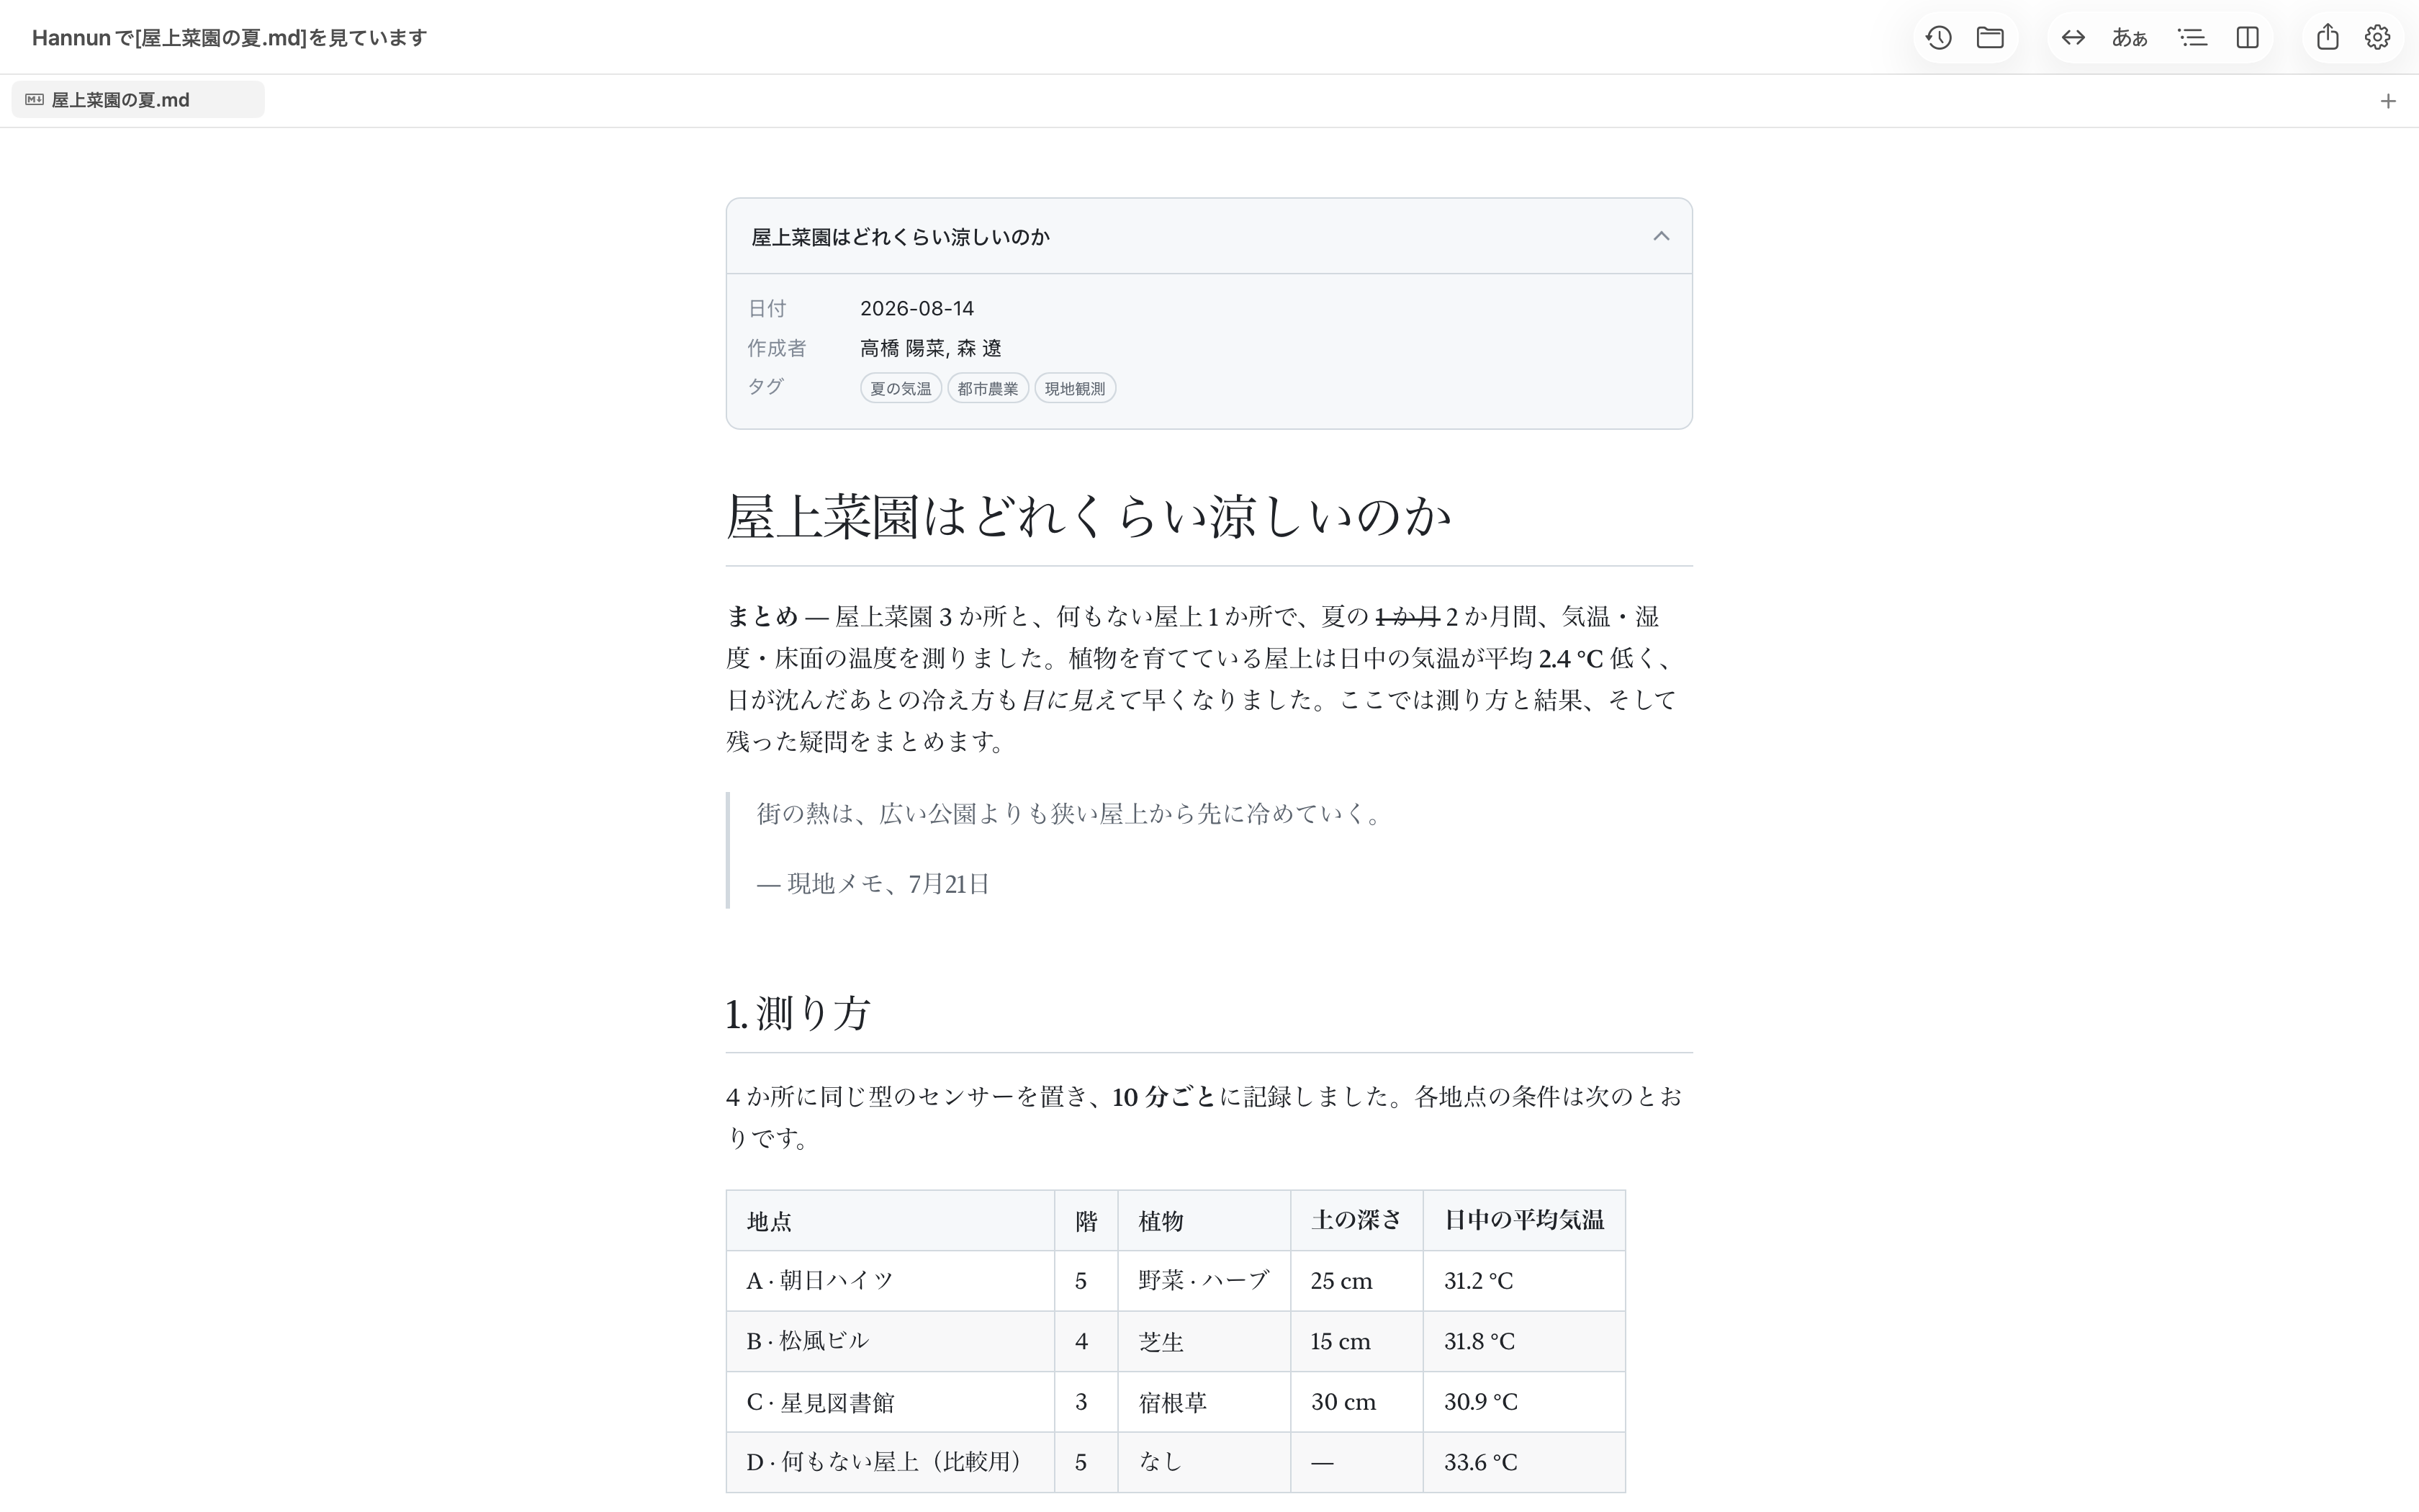Click the 日中の平均気温 table header
Viewport: 2419px width, 1512px height.
point(1523,1221)
